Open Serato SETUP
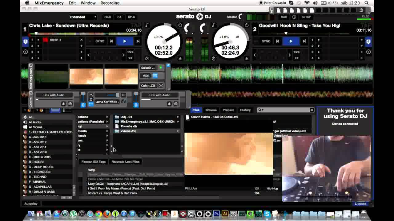Screen dimensions: 394x221 pyautogui.click(x=306, y=17)
